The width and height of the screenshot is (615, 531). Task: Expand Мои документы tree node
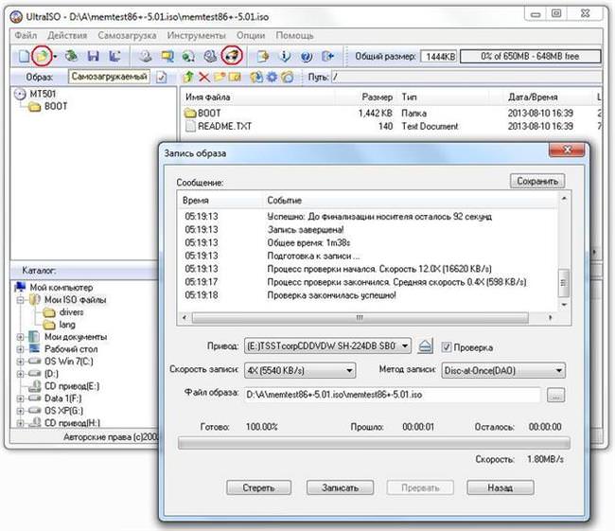click(21, 337)
